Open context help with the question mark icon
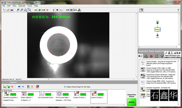Image resolution: width=182 pixels, height=108 pixels. click(x=178, y=10)
